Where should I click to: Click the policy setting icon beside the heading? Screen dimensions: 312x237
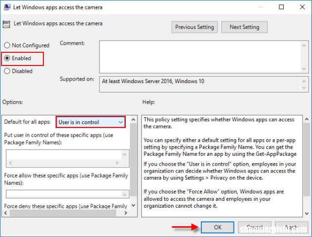click(6, 24)
